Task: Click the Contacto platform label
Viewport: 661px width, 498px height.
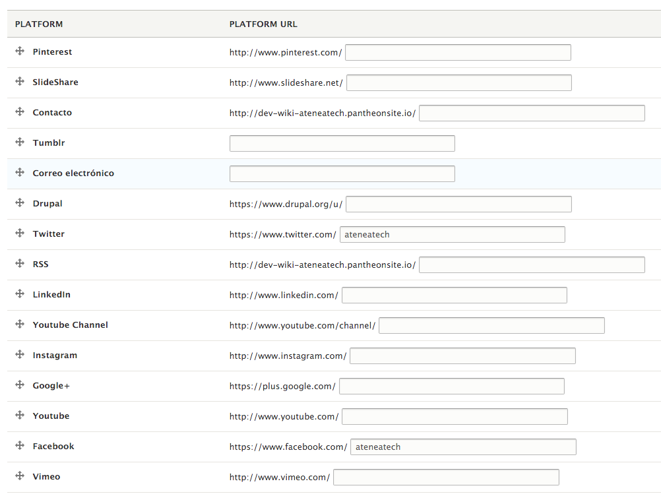Action: click(52, 112)
